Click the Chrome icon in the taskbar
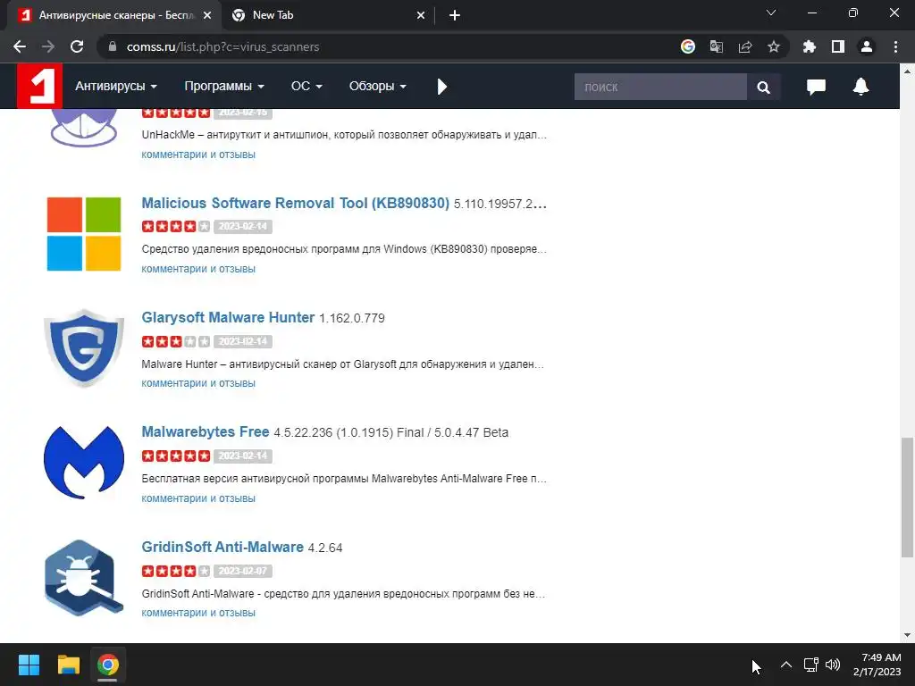This screenshot has height=686, width=915. [x=108, y=665]
